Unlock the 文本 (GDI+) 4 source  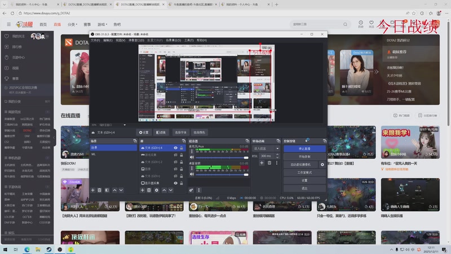click(182, 148)
